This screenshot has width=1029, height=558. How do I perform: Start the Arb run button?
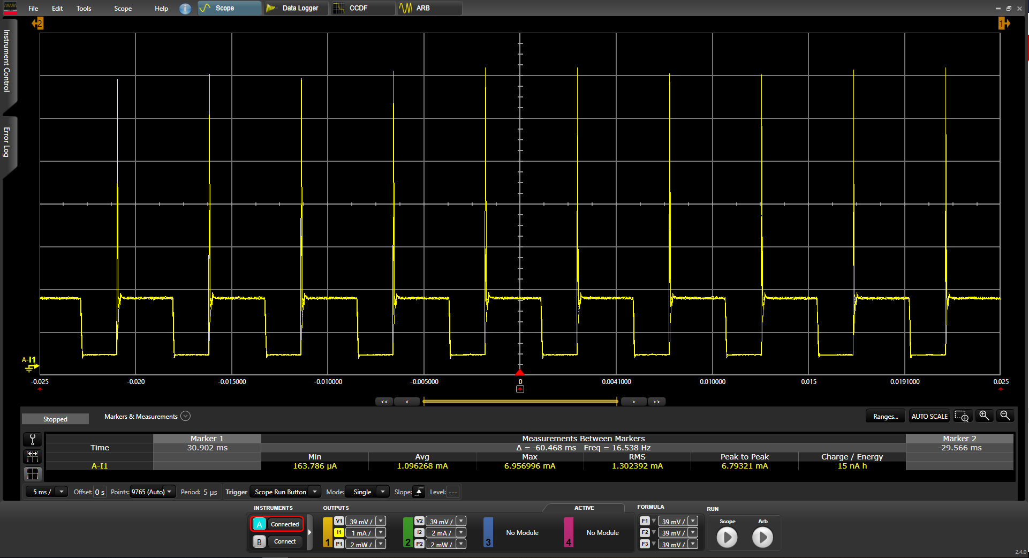762,537
